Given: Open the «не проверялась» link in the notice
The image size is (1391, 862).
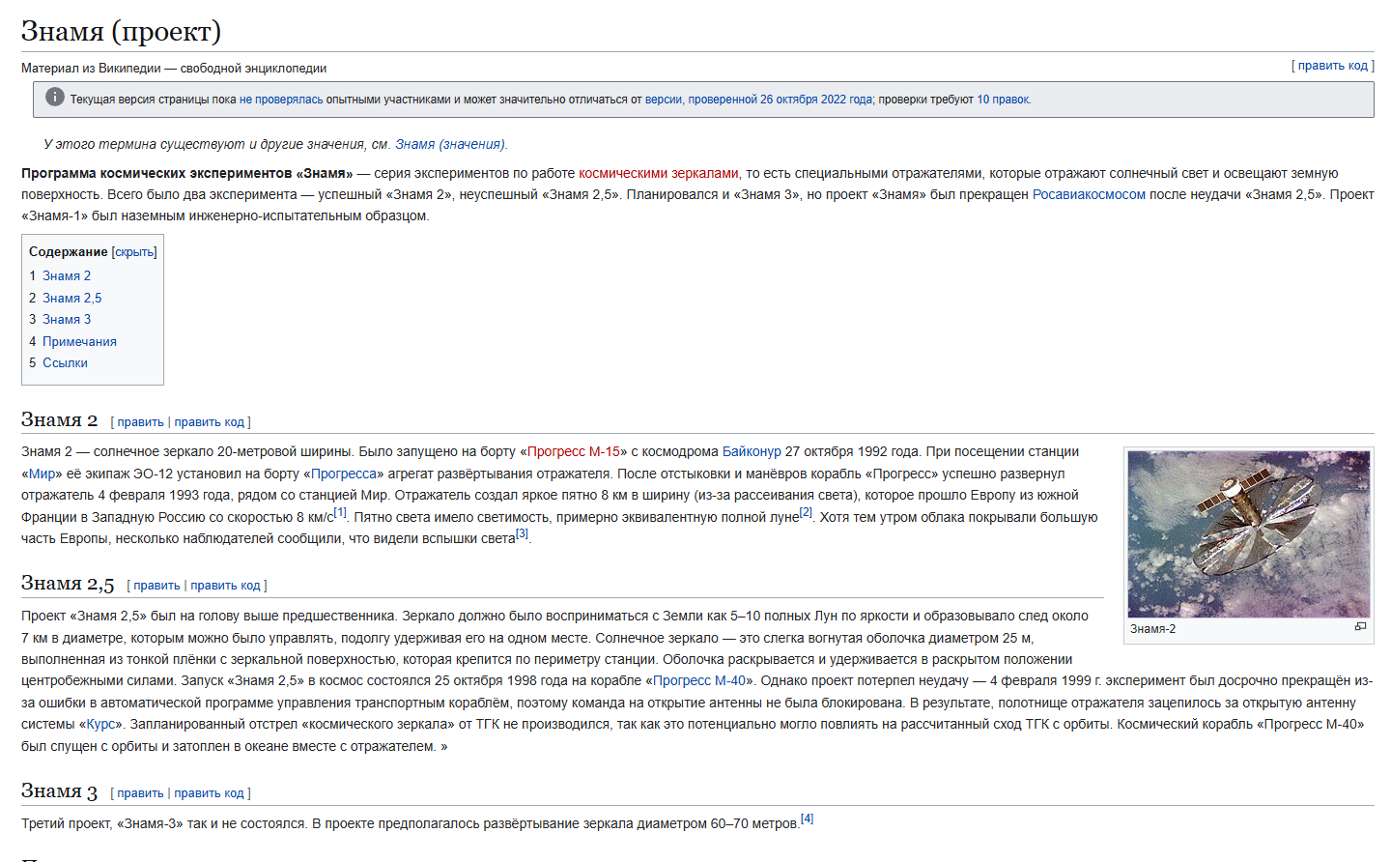Looking at the screenshot, I should point(281,100).
